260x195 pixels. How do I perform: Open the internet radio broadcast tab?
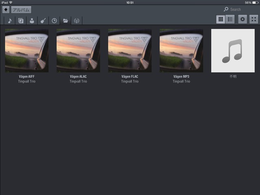coord(76,21)
